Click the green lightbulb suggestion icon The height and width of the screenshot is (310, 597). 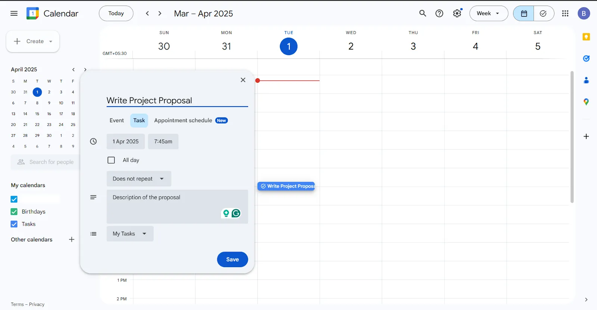(226, 213)
